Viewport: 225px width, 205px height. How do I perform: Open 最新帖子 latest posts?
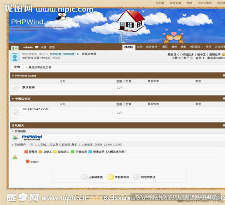pos(215,55)
